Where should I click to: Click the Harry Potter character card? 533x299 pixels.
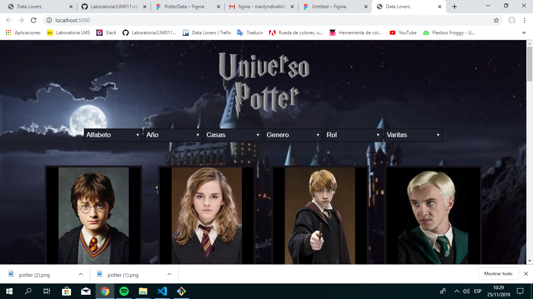94,215
